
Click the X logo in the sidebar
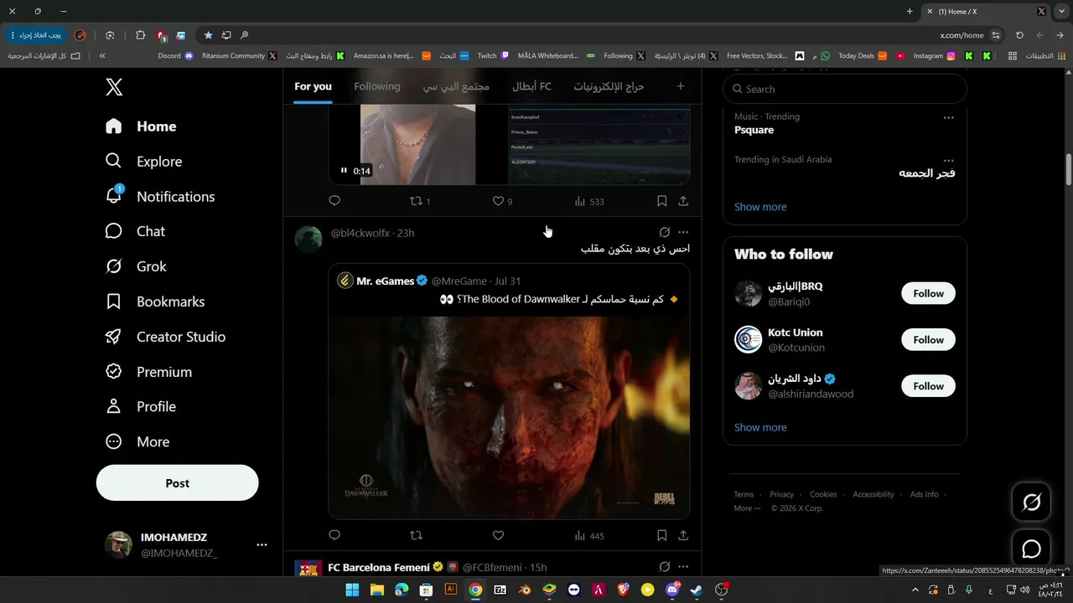point(114,87)
